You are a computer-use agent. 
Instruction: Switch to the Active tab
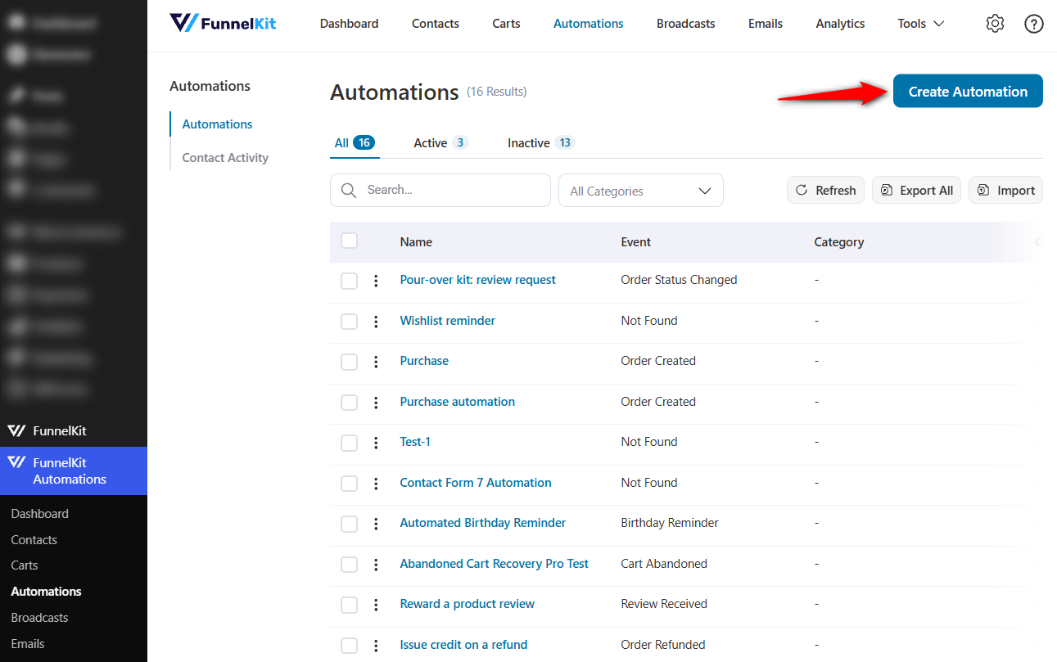[x=440, y=142]
